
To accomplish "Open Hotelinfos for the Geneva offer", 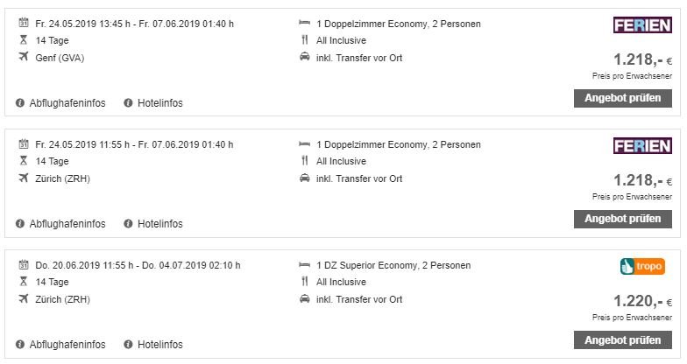I will [159, 103].
